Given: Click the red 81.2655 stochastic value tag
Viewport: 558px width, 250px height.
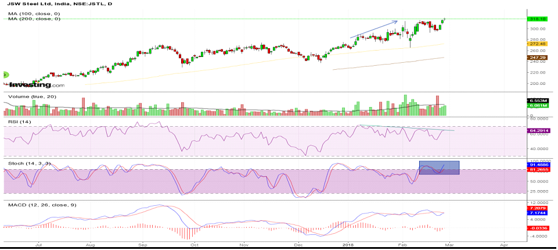Looking at the screenshot, I should point(538,170).
